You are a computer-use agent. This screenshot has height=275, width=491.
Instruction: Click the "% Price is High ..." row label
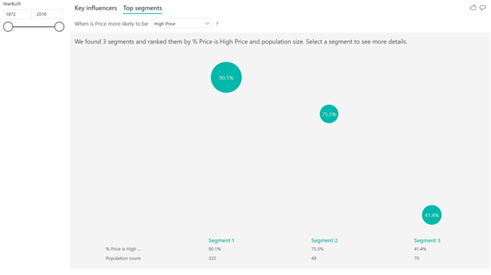point(123,249)
